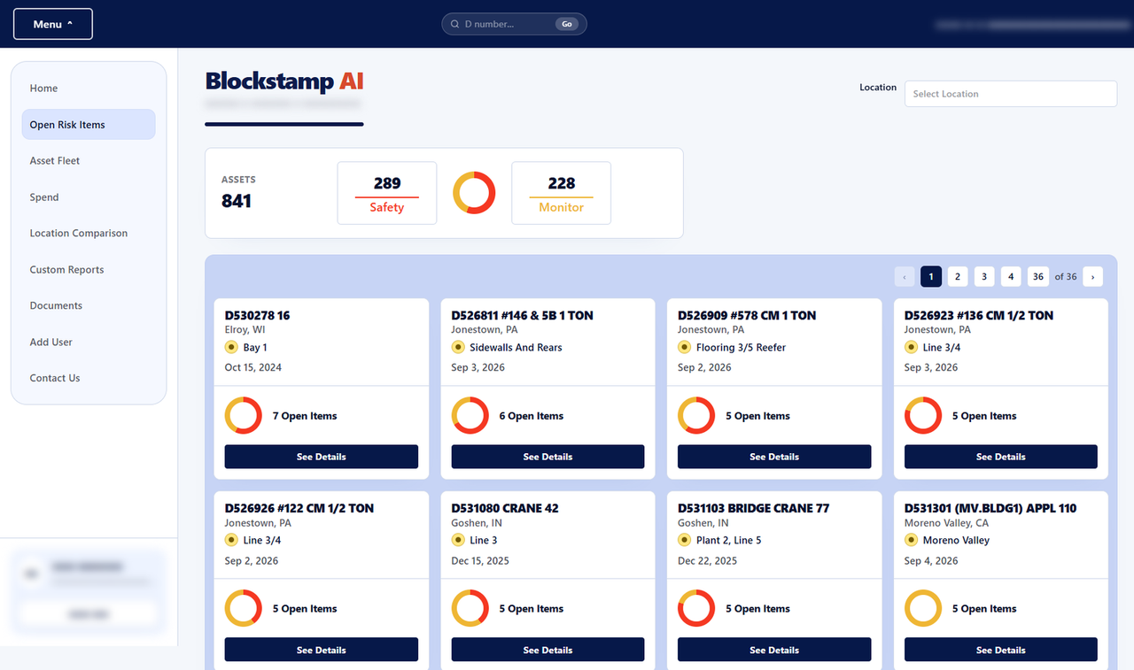Image resolution: width=1134 pixels, height=670 pixels.
Task: Click the donut chart on D526811 #146 card
Action: tap(470, 416)
